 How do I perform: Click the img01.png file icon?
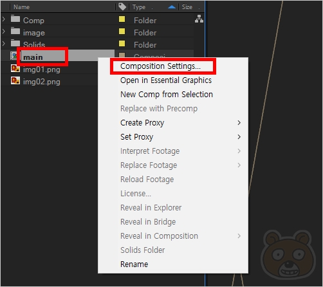15,68
